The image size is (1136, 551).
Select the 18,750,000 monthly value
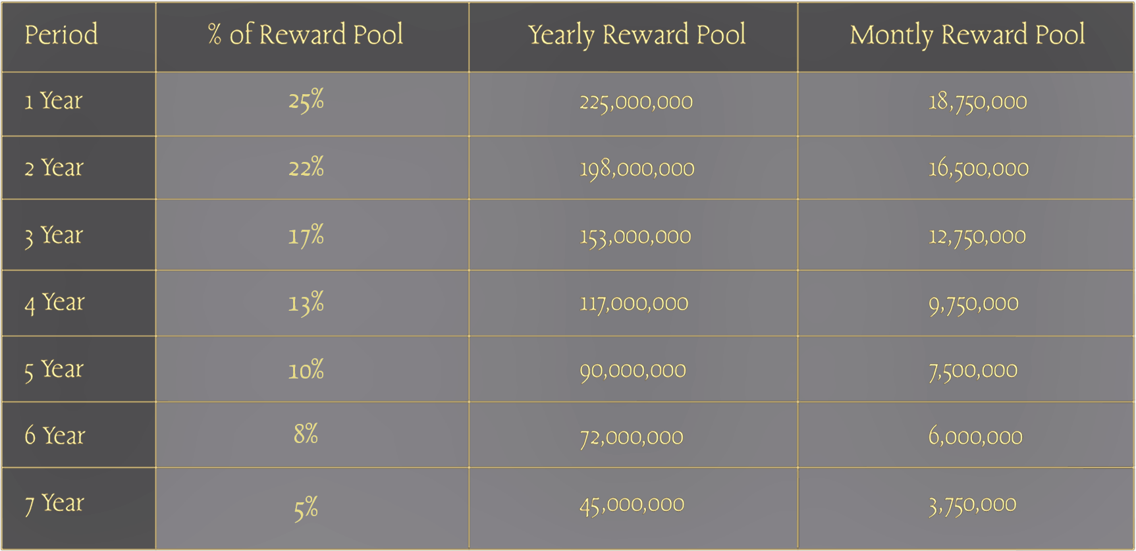[x=977, y=102]
